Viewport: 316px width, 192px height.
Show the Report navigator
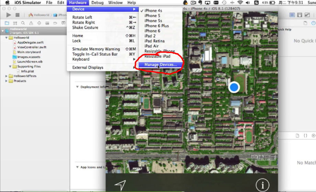pyautogui.click(x=63, y=23)
